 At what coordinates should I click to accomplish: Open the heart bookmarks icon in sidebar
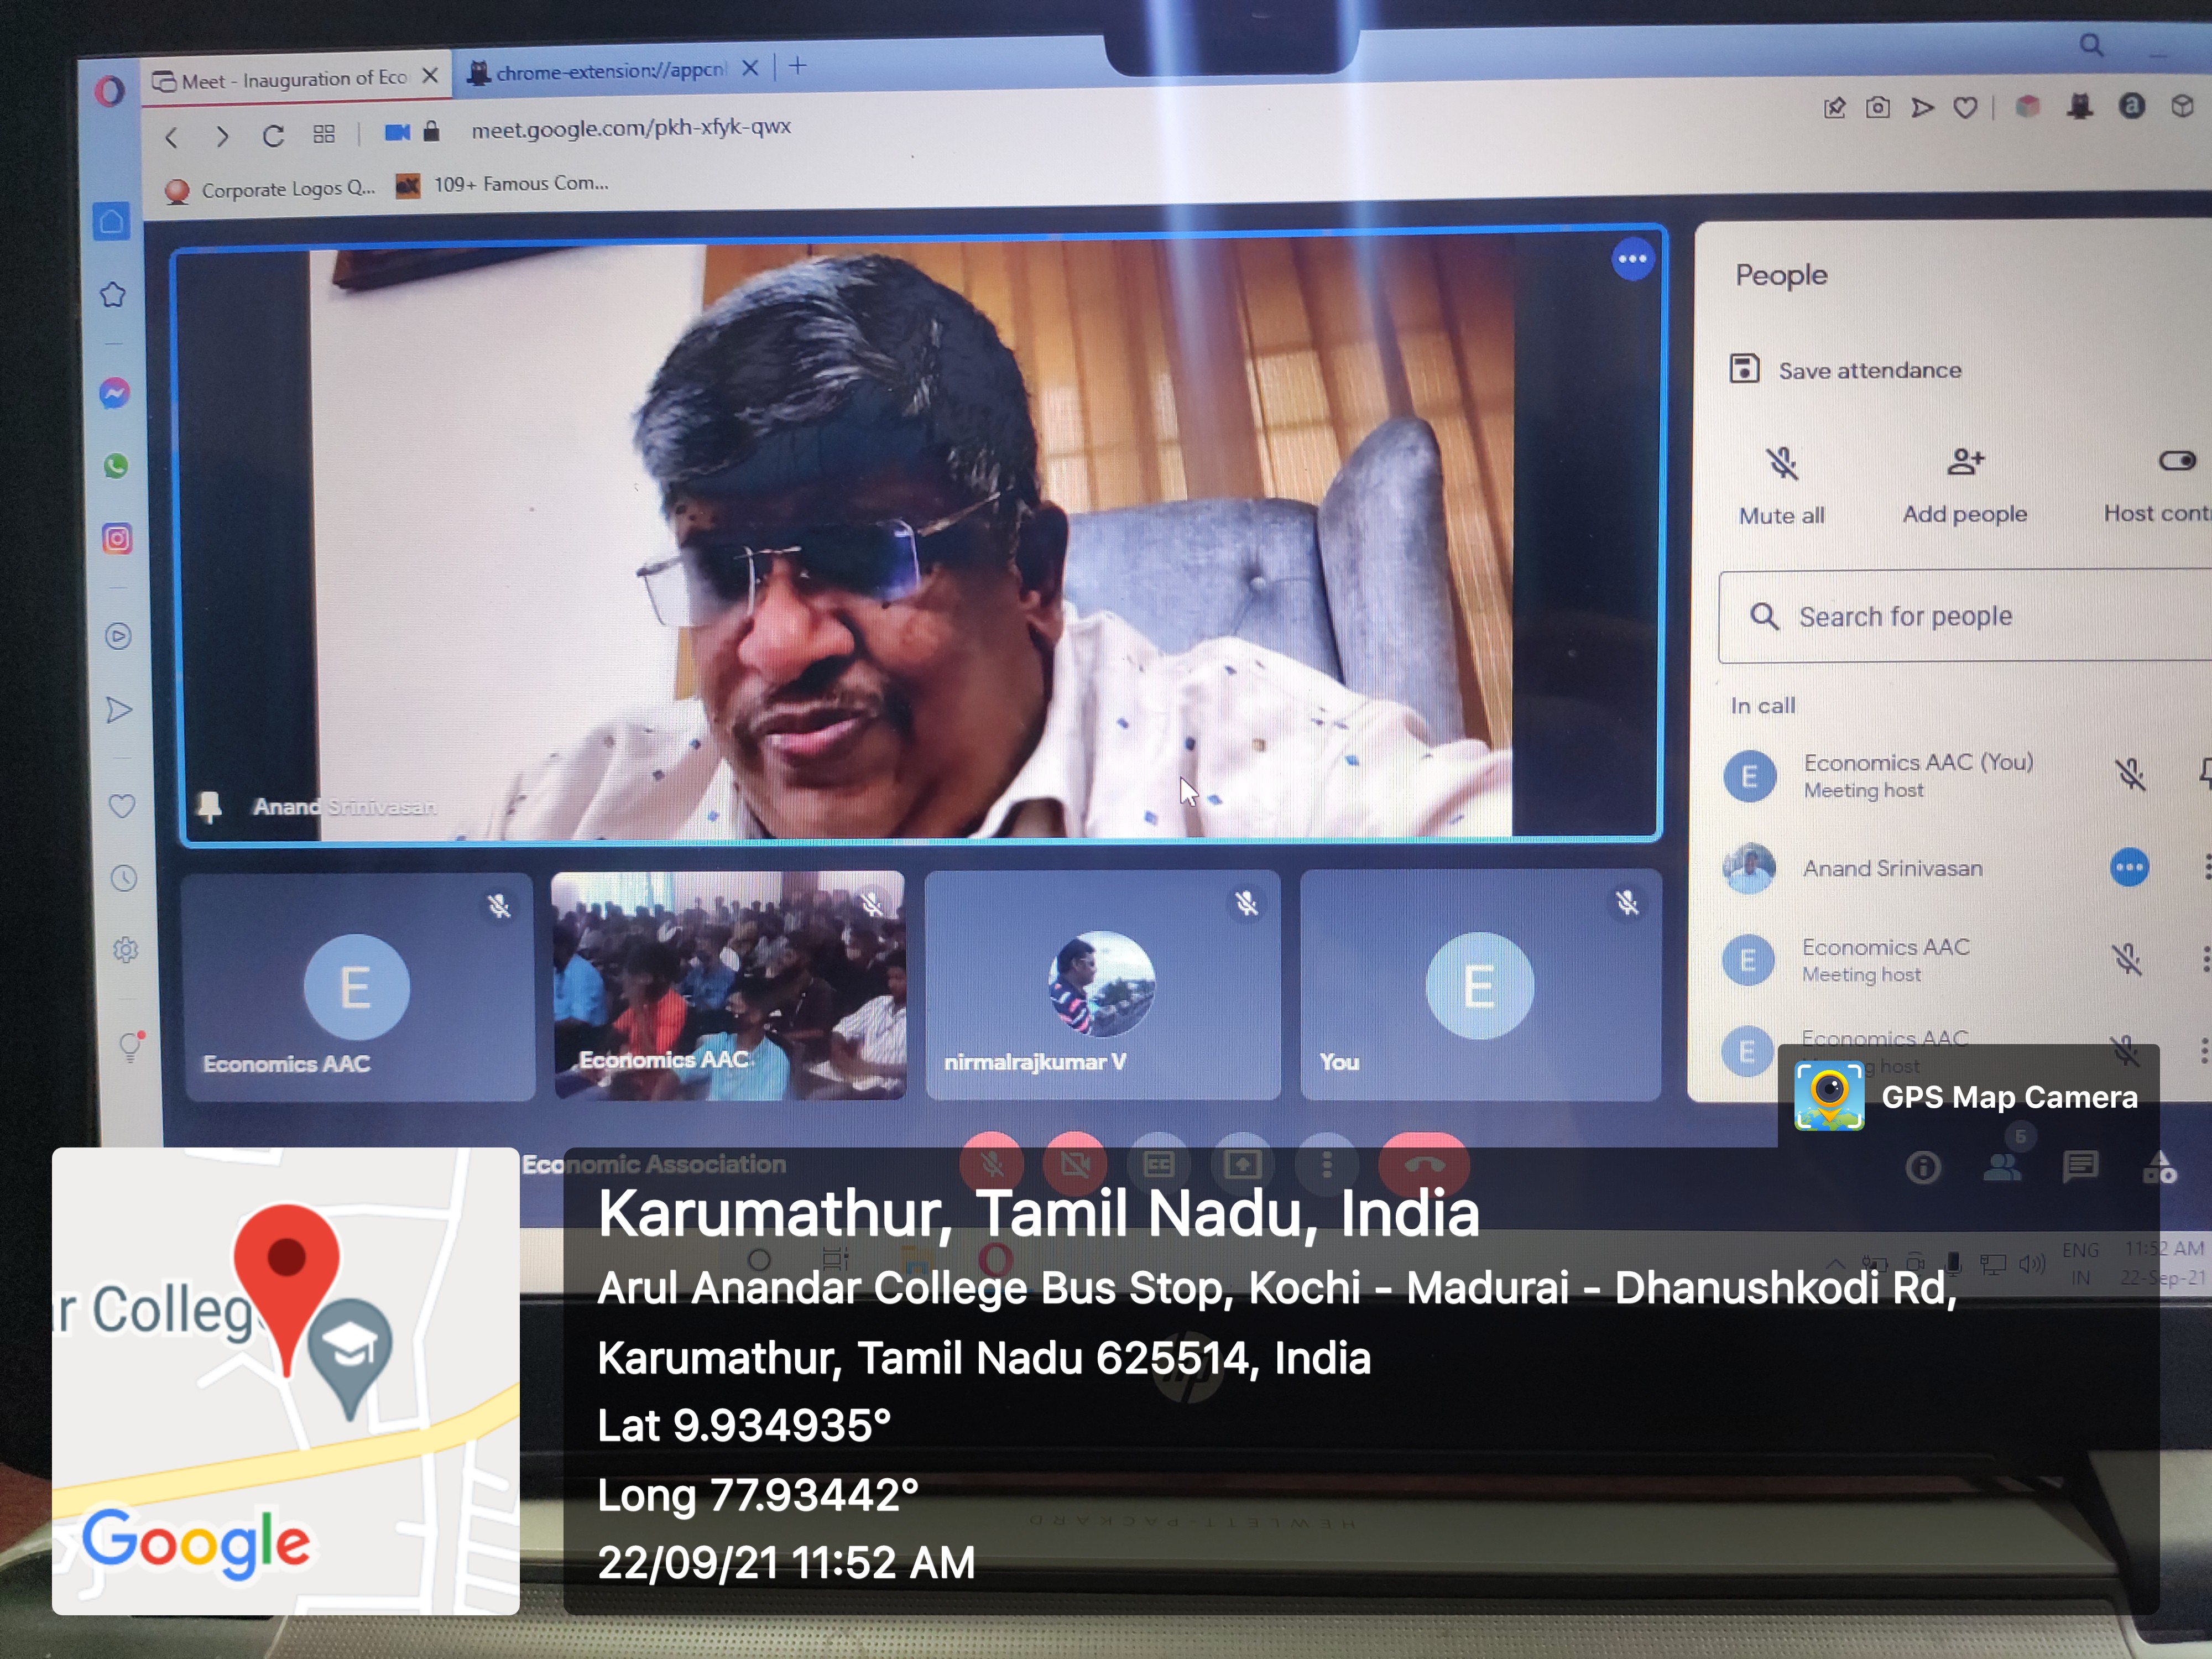(121, 806)
